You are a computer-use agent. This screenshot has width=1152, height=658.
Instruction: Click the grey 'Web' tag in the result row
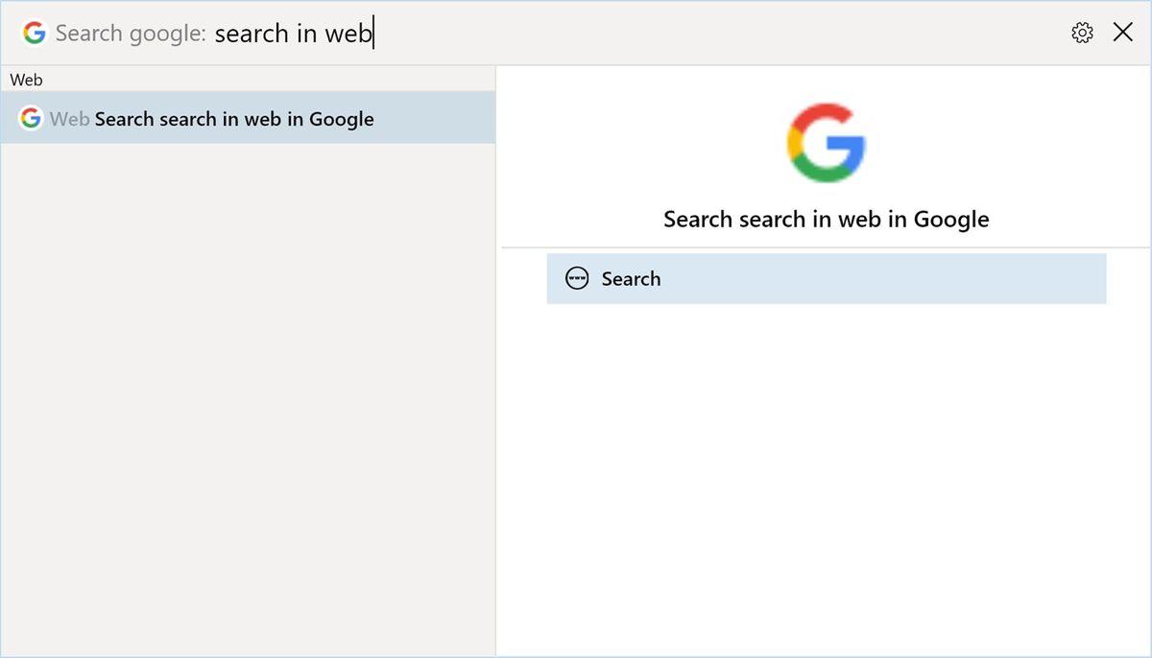coord(69,119)
